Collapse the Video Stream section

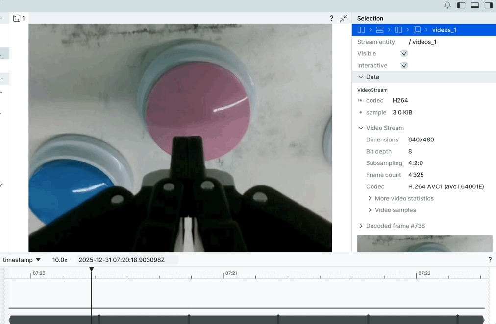click(361, 128)
